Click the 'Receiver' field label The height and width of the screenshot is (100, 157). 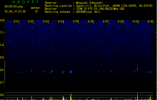pyautogui.click(x=51, y=9)
